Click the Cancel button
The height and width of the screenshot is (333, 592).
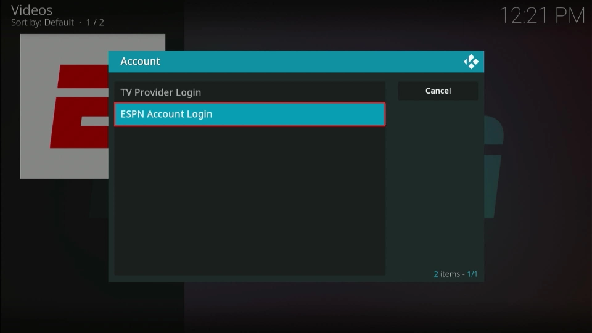coord(438,91)
